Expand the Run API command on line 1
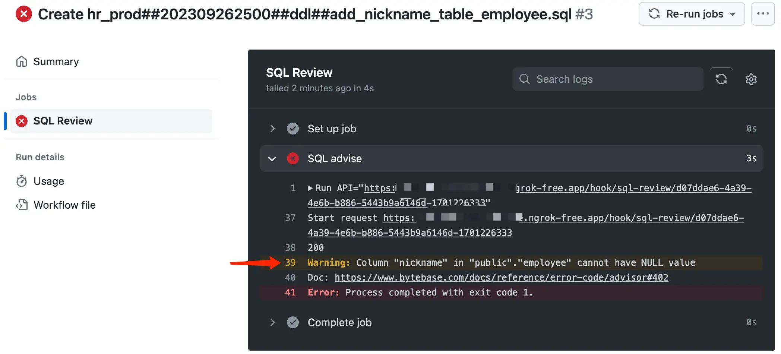Viewport: 781px width, 354px height. [310, 188]
